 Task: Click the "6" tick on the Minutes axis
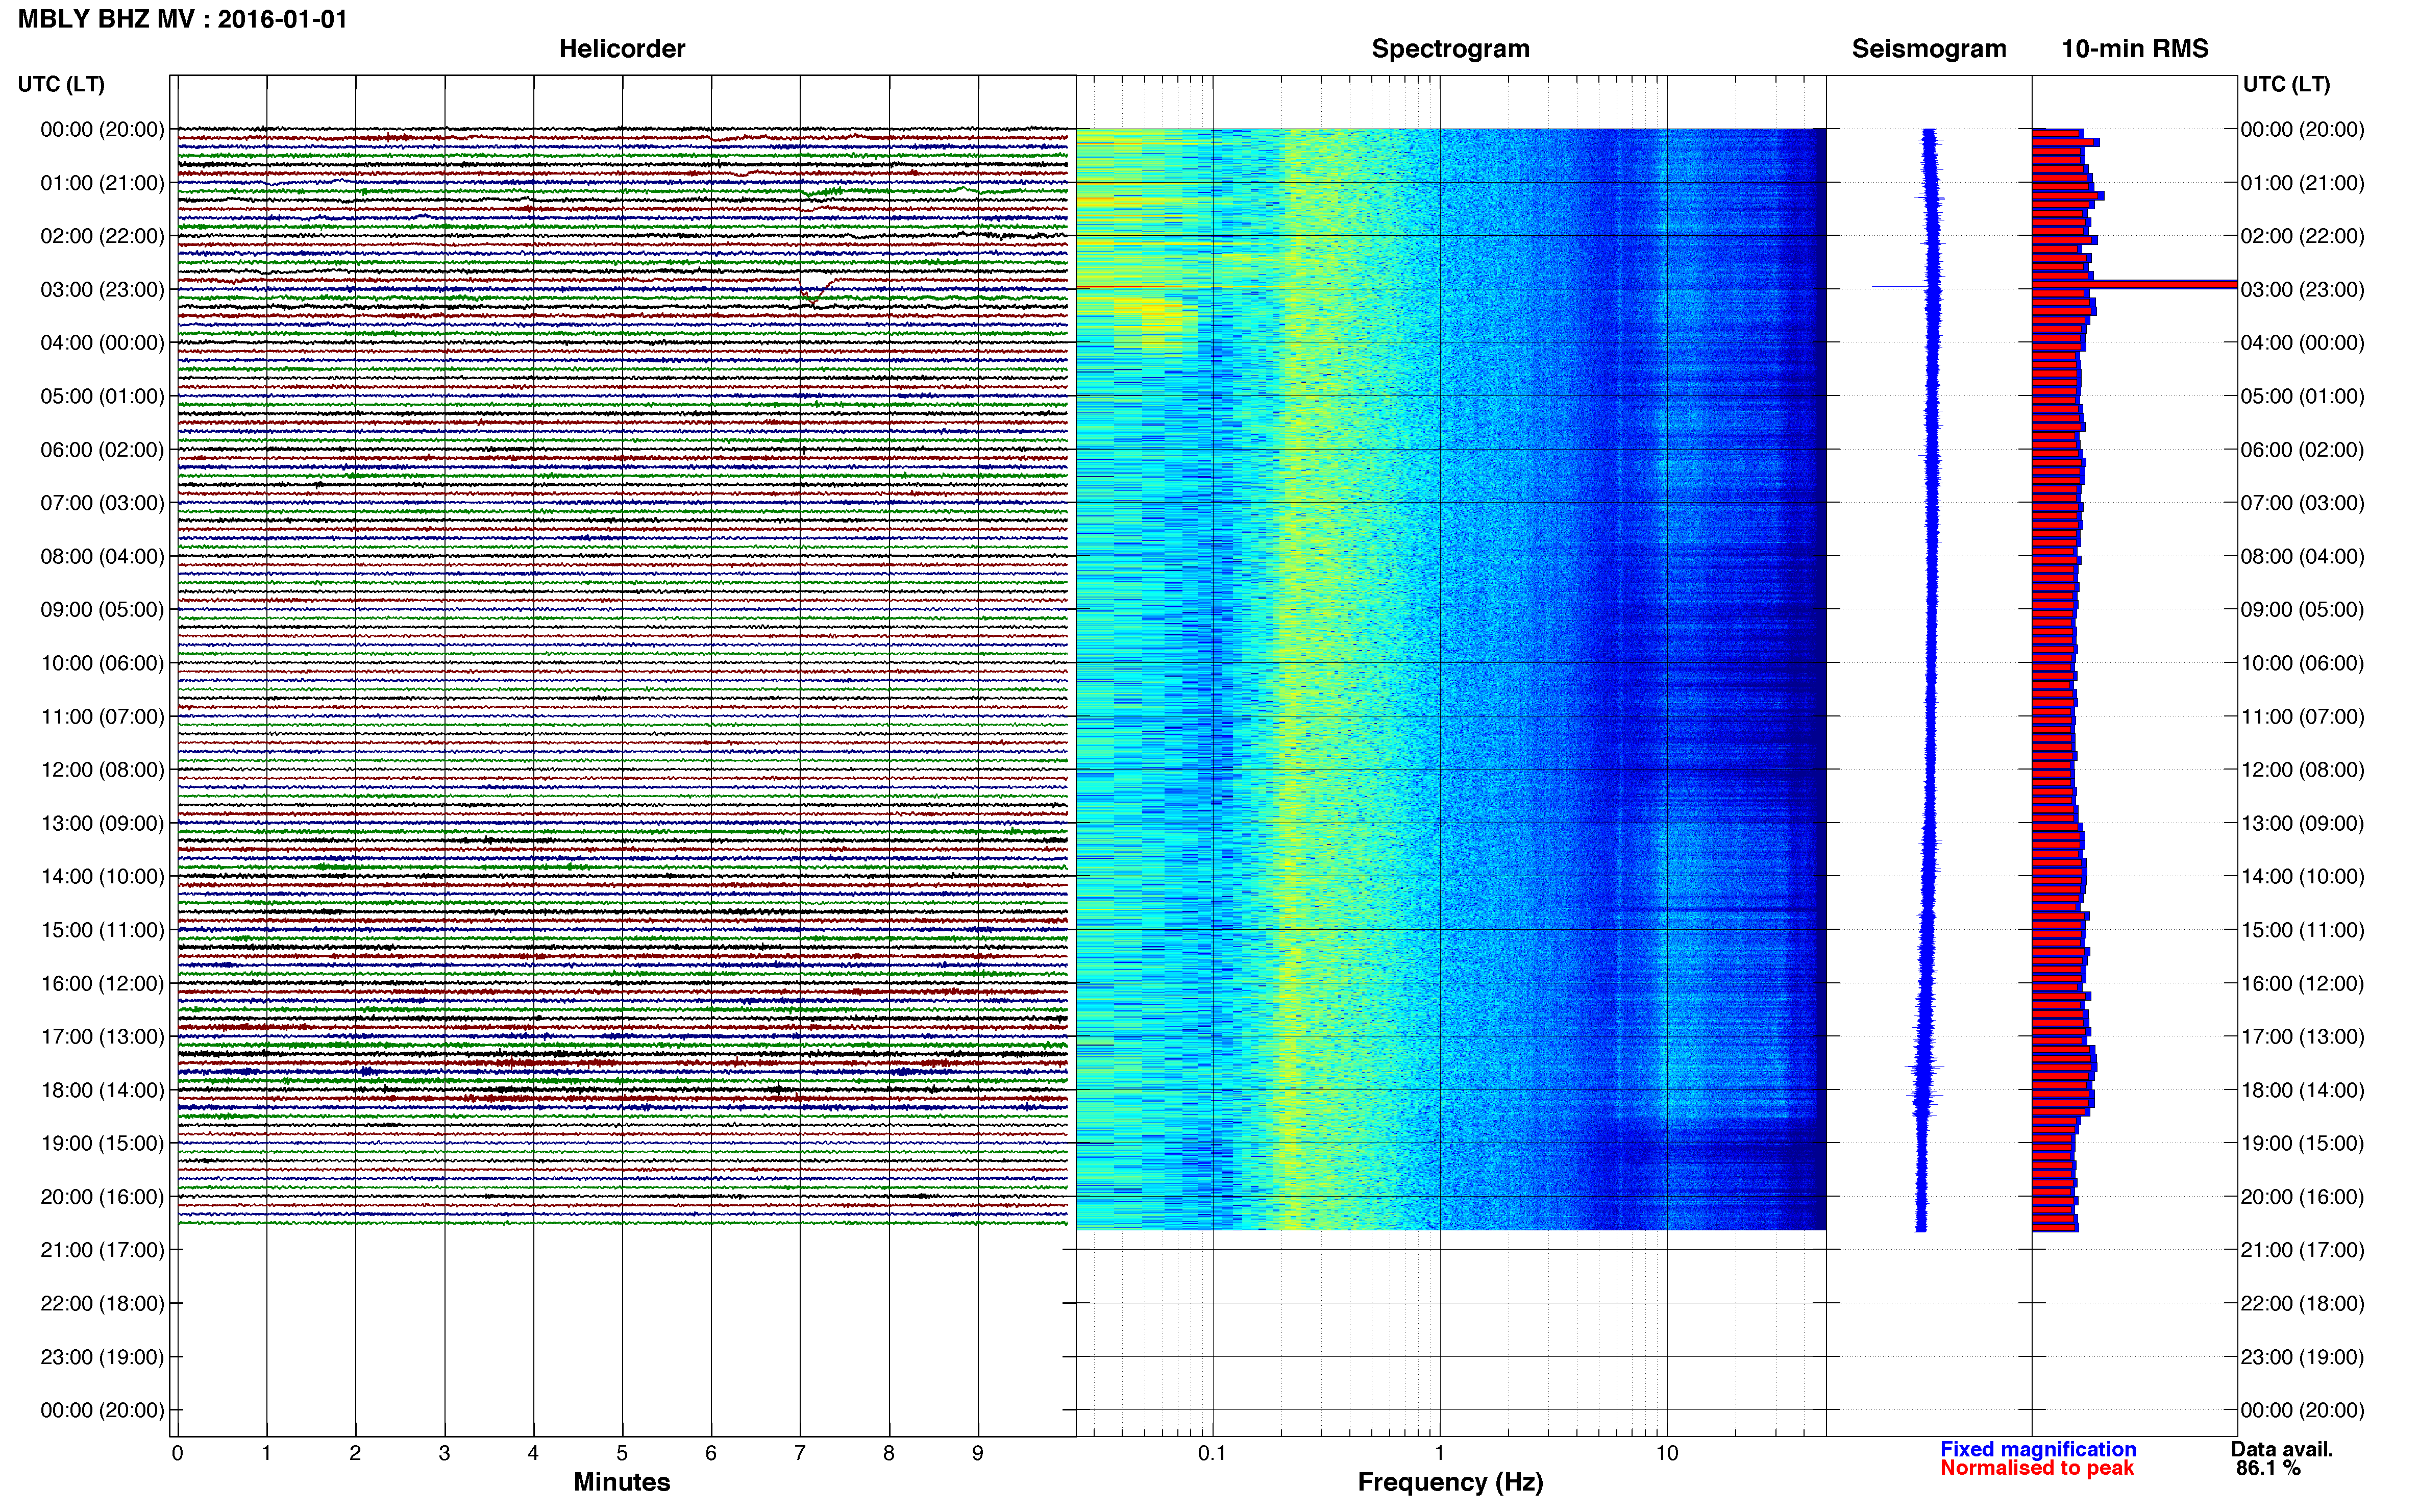click(x=711, y=1453)
